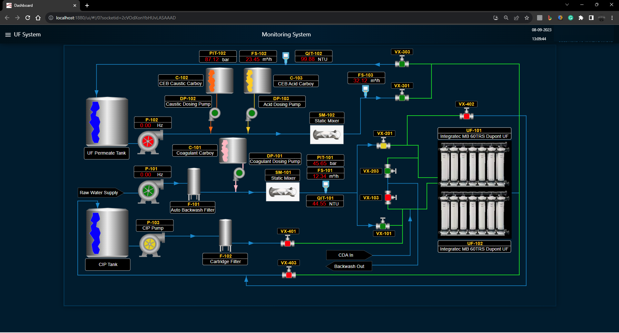The width and height of the screenshot is (619, 333).
Task: Click the UF Permeate Tank icon
Action: point(107,122)
